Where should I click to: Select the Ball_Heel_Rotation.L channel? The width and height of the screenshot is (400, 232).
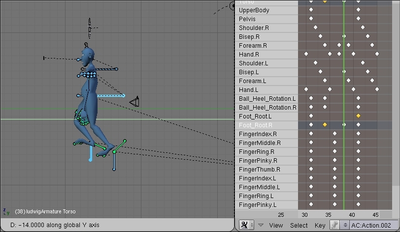(267, 99)
